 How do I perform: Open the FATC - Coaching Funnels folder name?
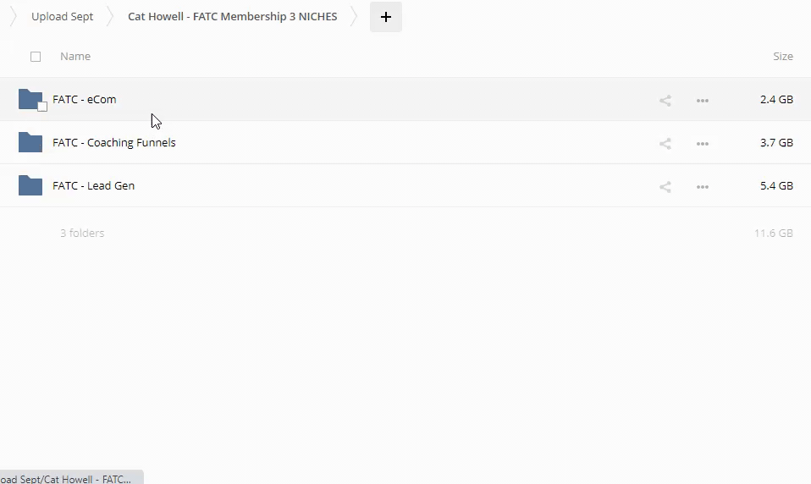point(114,143)
